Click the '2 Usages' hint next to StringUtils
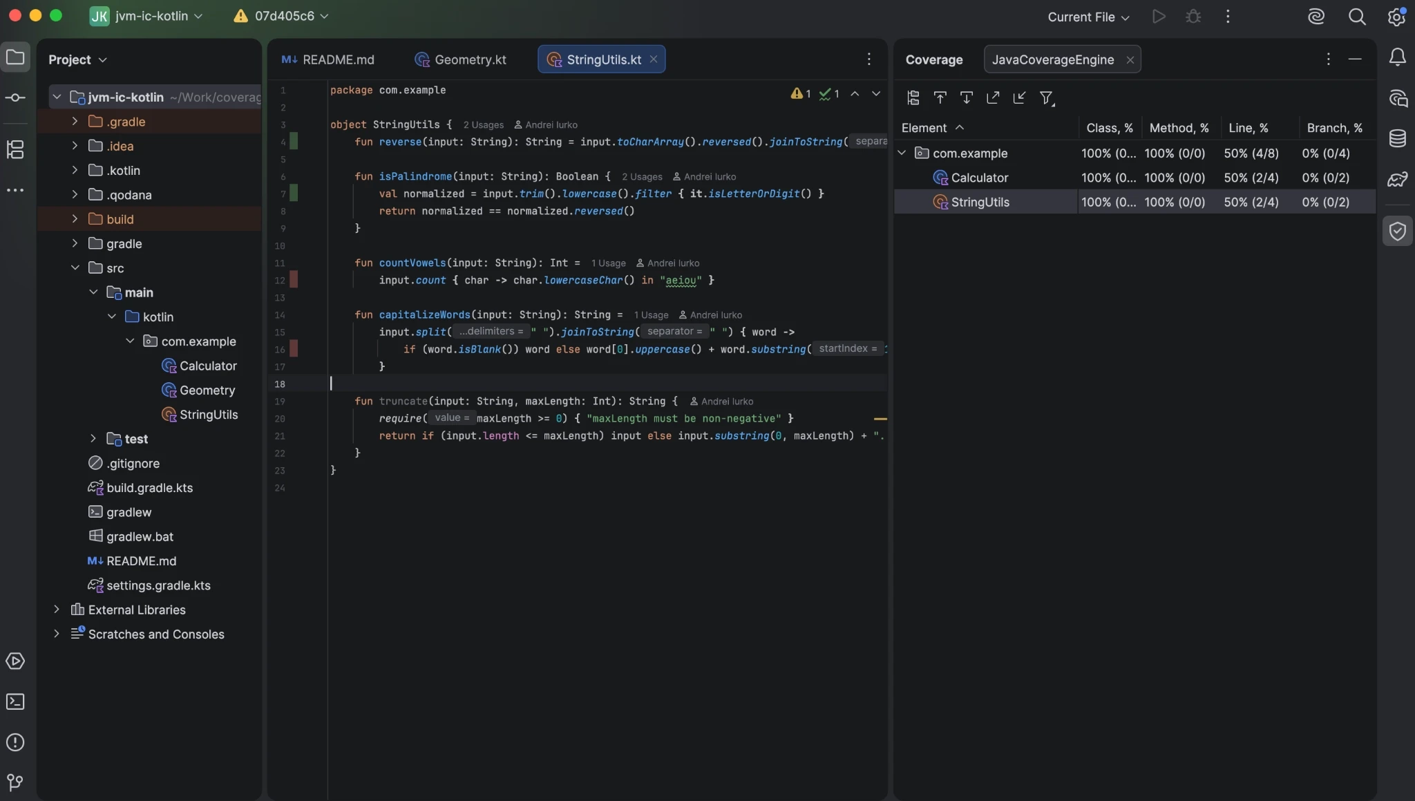 (484, 125)
